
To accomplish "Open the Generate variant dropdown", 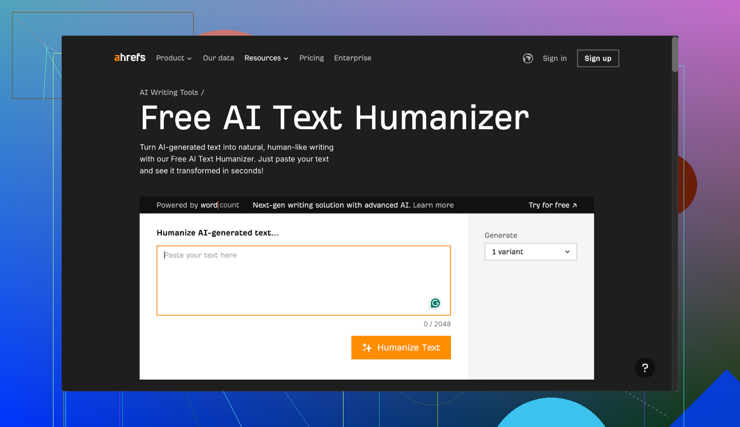I will [530, 252].
